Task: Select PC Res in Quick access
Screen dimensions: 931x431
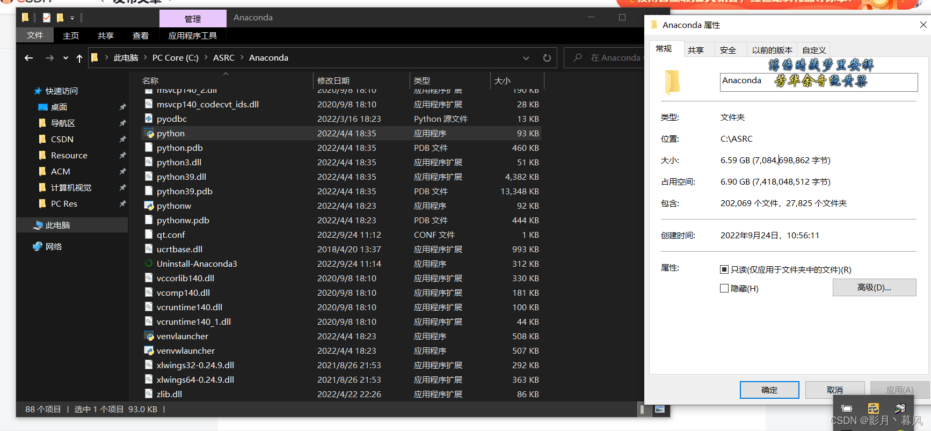Action: point(64,203)
